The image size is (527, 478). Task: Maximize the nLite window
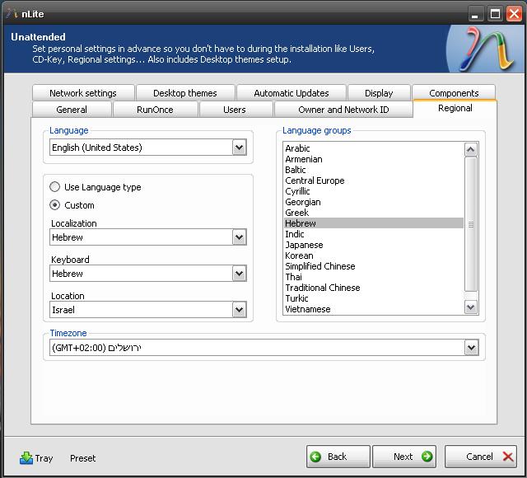(x=495, y=14)
